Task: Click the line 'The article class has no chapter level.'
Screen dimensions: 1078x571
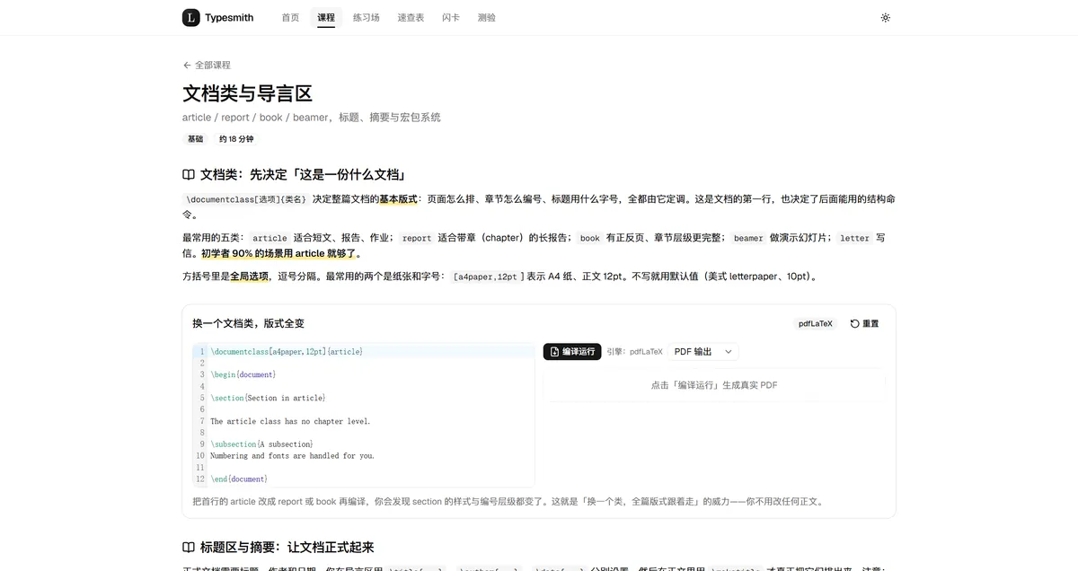Action: [290, 421]
